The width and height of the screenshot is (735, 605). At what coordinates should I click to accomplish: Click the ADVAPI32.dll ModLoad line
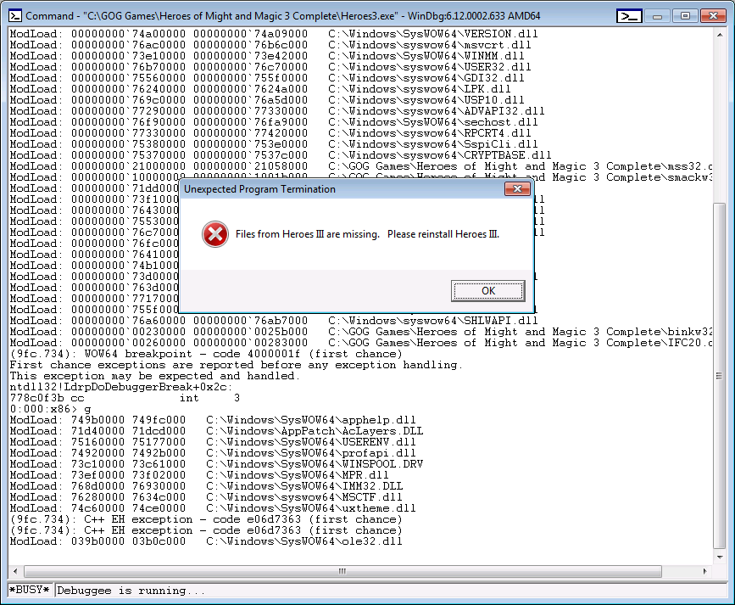[x=277, y=111]
